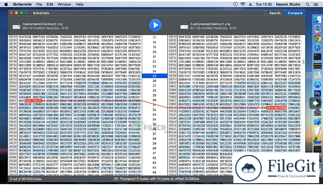Open the Edit menu
This screenshot has width=323, height=187.
tap(49, 4)
